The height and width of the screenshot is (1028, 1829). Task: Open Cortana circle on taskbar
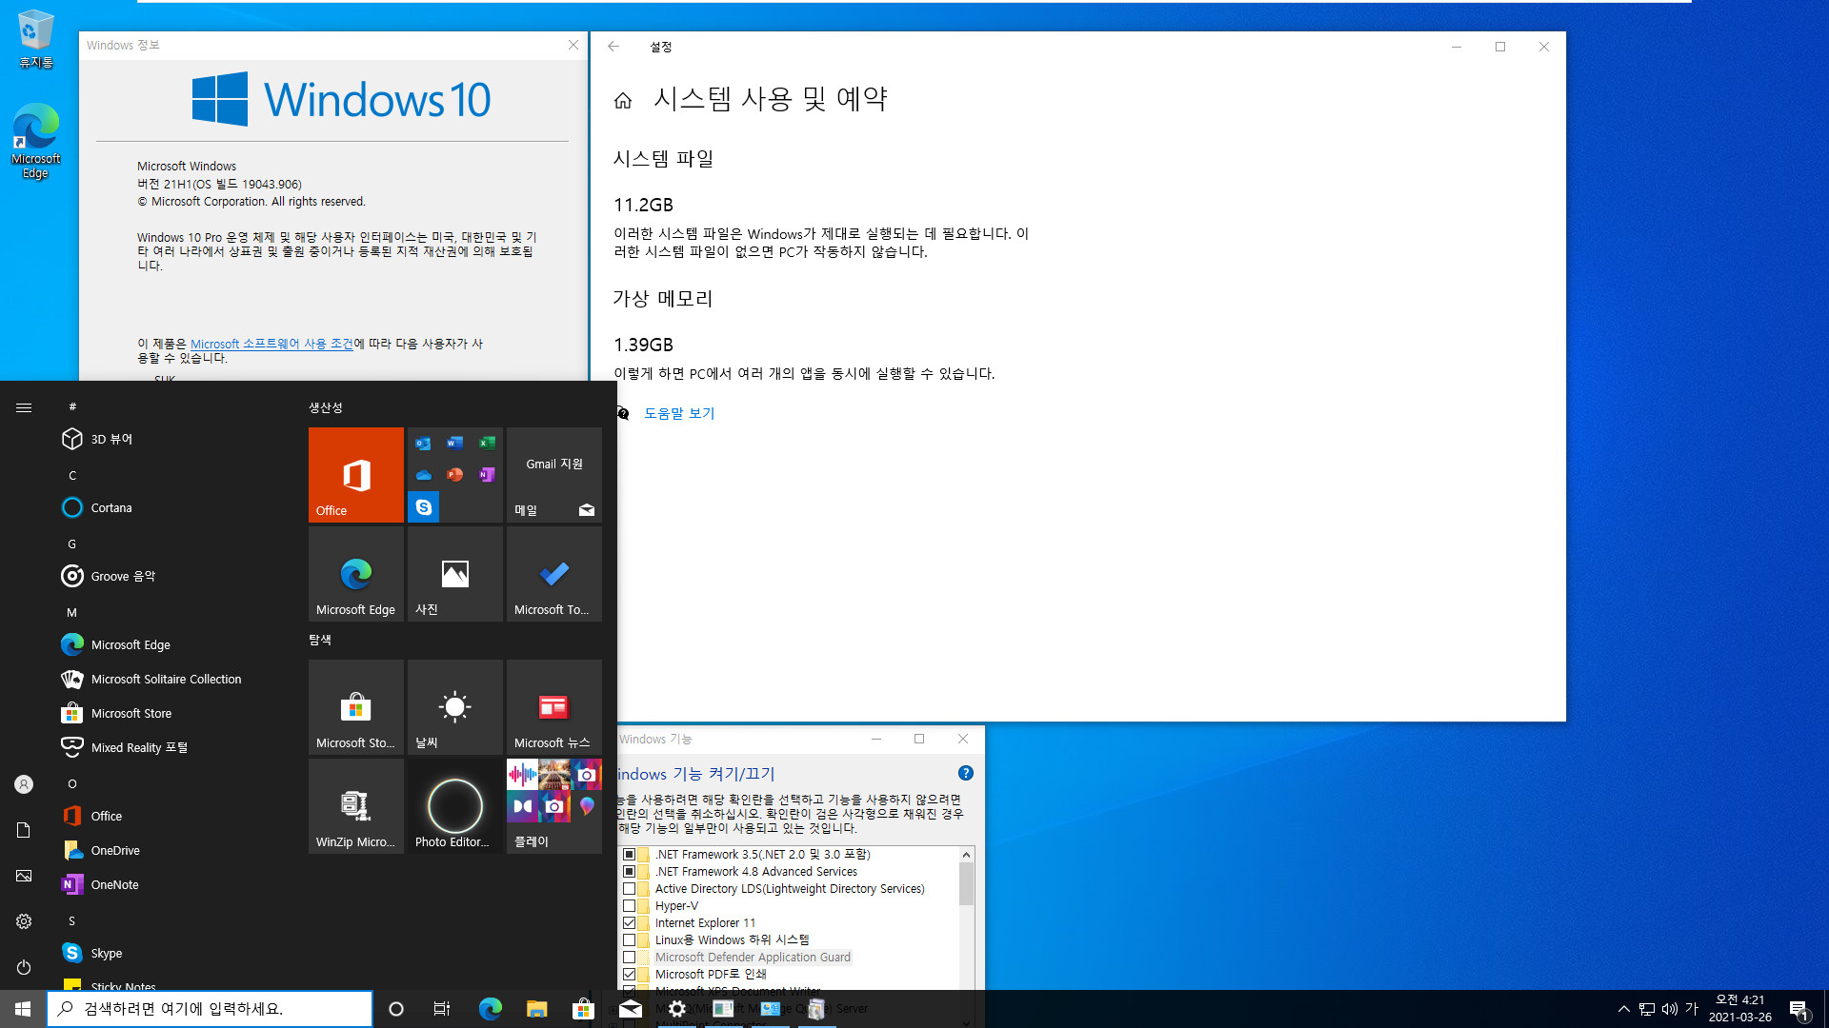click(396, 1008)
